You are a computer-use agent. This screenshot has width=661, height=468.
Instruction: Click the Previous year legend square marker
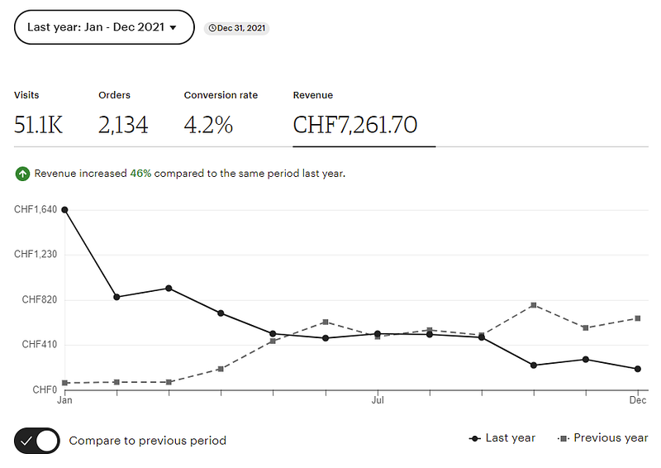[564, 438]
